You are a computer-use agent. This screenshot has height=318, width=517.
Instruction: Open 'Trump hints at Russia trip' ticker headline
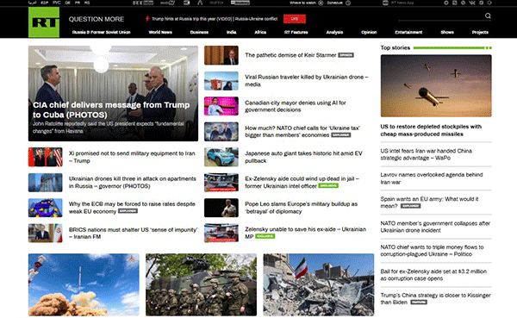pos(192,19)
